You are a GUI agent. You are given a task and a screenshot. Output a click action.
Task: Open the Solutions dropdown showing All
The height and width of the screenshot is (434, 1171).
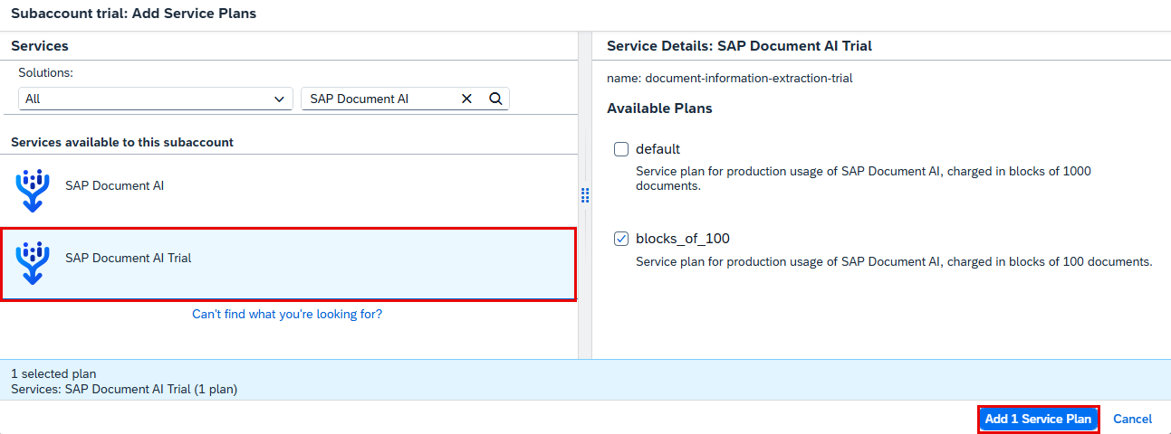coord(156,99)
